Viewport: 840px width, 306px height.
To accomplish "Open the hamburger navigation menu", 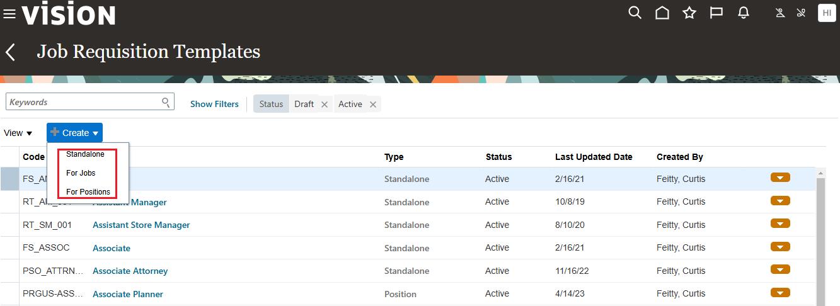I will pos(9,14).
